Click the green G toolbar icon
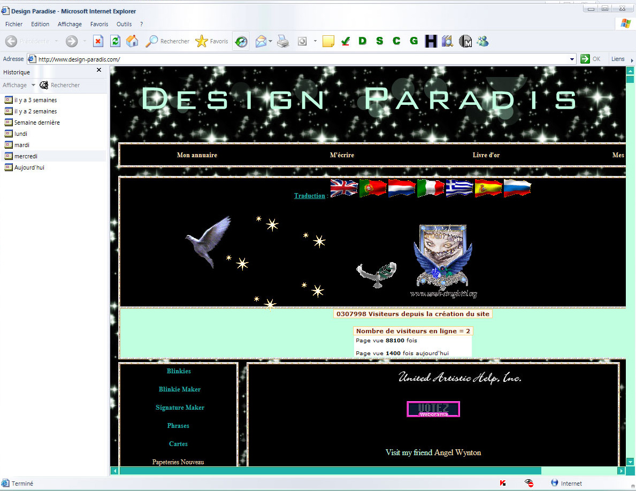Image resolution: width=636 pixels, height=491 pixels. tap(413, 41)
